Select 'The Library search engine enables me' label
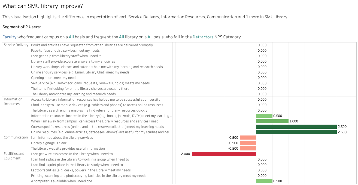 click(89, 110)
